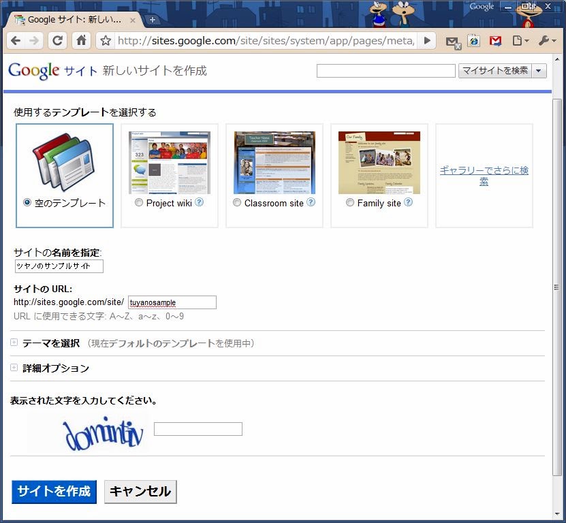Open a new browser tab

click(x=152, y=20)
